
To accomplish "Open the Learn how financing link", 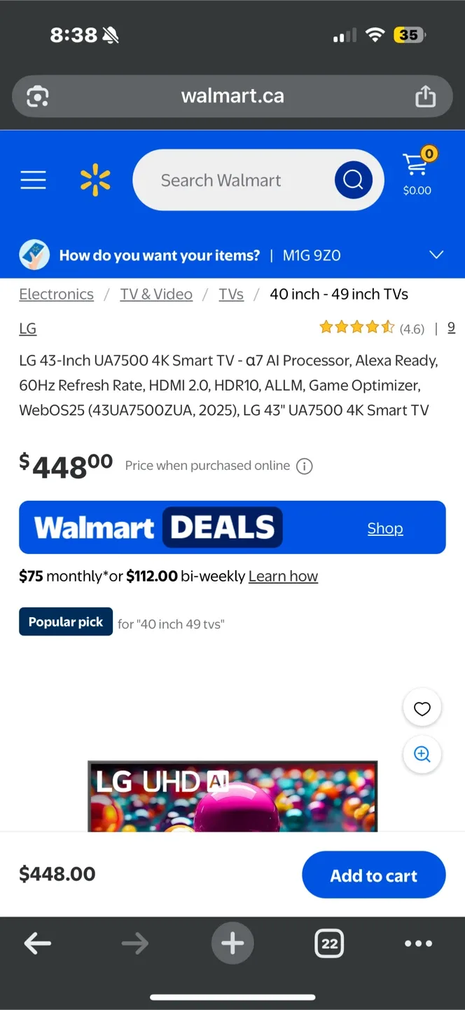I will pyautogui.click(x=283, y=577).
